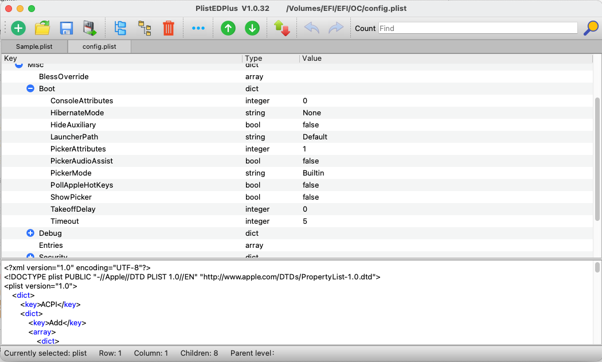Click the Value column header

coord(312,59)
